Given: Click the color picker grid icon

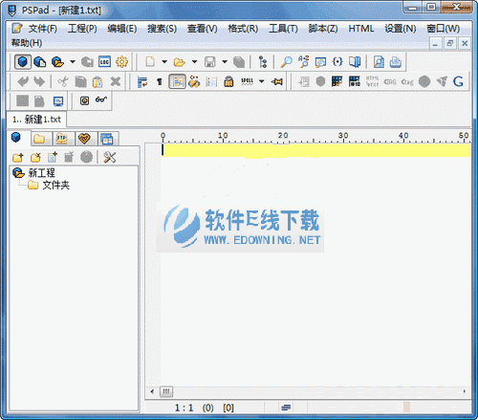Looking at the screenshot, I should click(337, 81).
